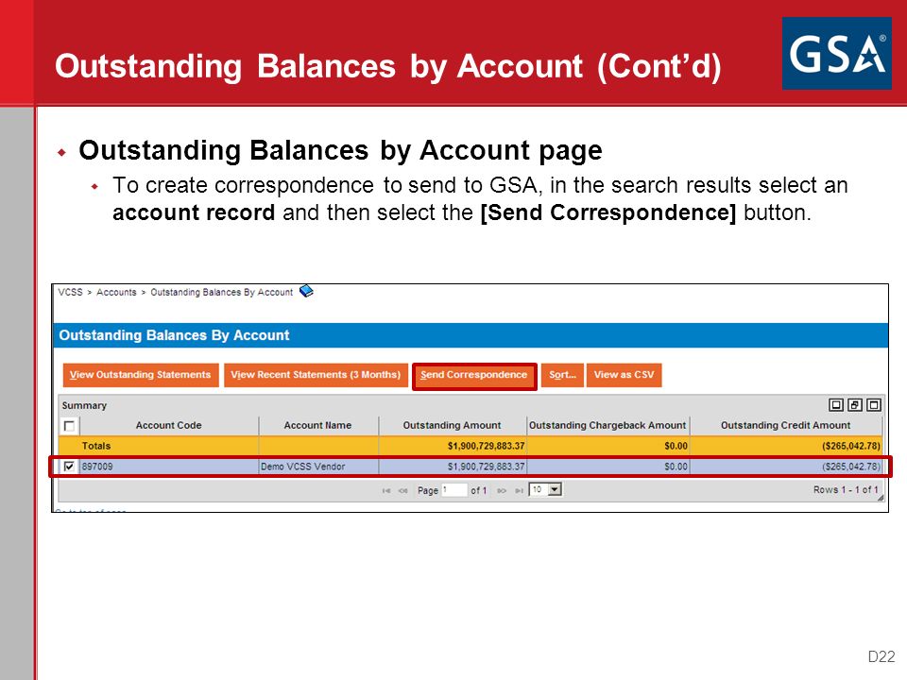907x680 pixels.
Task: Open the rows-per-page dropdown showing 10
Action: tap(545, 490)
